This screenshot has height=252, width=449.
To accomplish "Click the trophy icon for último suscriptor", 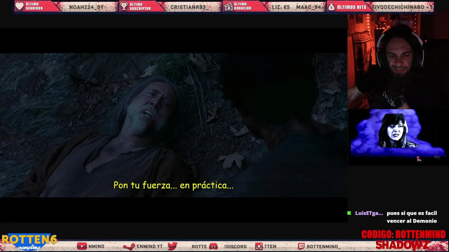I will pos(124,6).
